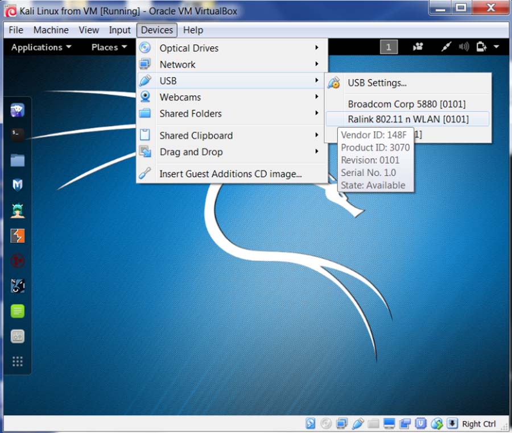Select Insert Guest Additions CD image
Image resolution: width=512 pixels, height=433 pixels.
pyautogui.click(x=230, y=174)
